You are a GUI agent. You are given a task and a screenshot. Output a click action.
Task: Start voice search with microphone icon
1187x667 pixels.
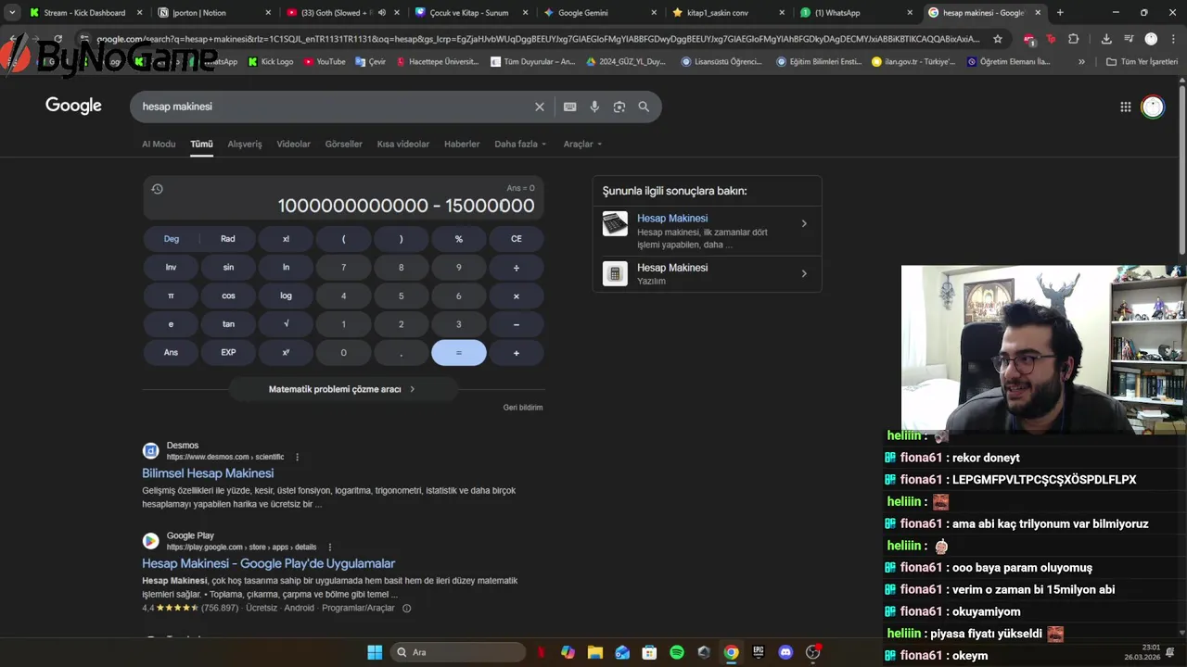click(594, 107)
